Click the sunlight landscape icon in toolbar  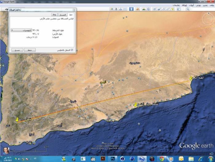click(144, 9)
